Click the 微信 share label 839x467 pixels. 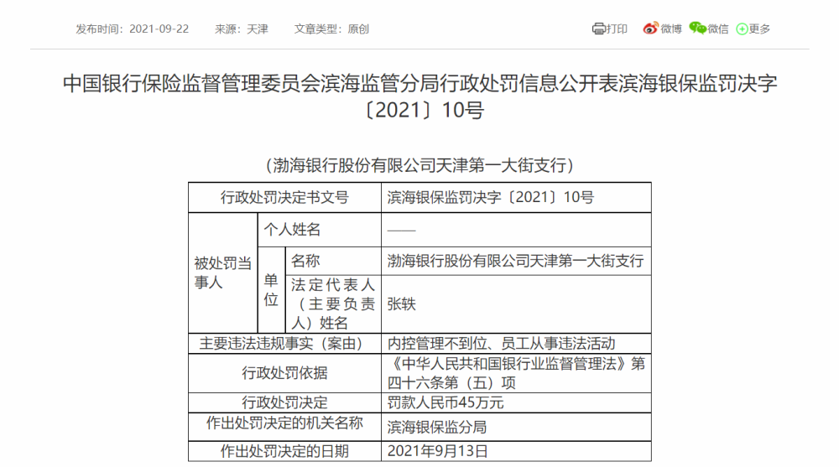pyautogui.click(x=718, y=29)
